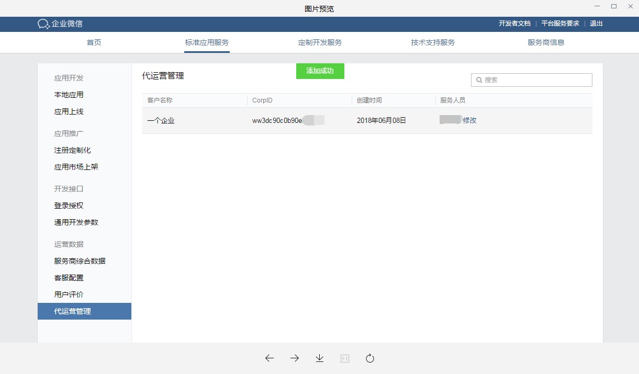The height and width of the screenshot is (374, 639).
Task: Open the 首页 tab
Action: pyautogui.click(x=94, y=42)
